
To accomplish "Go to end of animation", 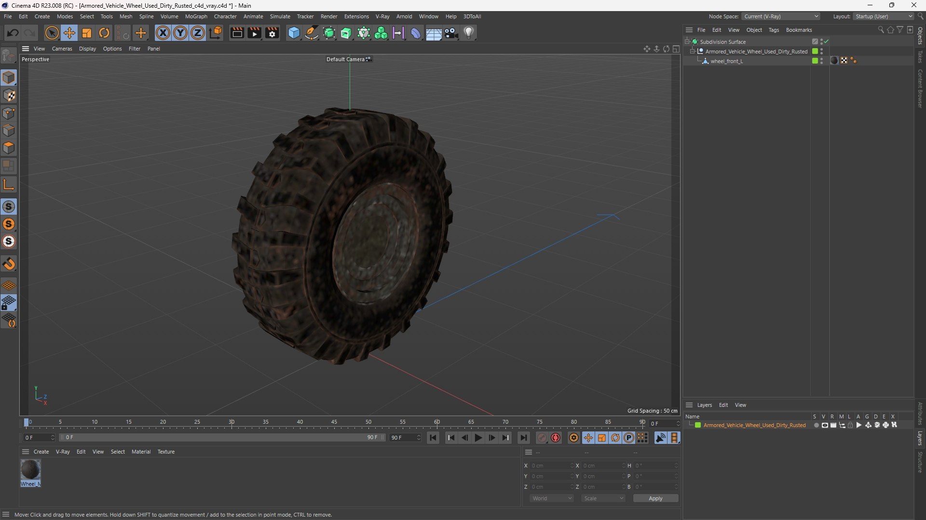I will click(x=523, y=438).
